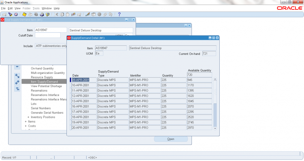Open Help with the question mark icon
Screen dimensions: 304x161
[x=119, y=14]
